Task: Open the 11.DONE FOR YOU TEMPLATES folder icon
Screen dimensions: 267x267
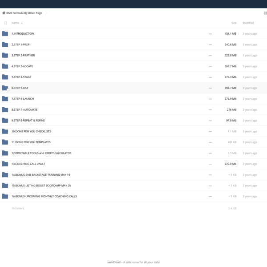Action: (5, 142)
